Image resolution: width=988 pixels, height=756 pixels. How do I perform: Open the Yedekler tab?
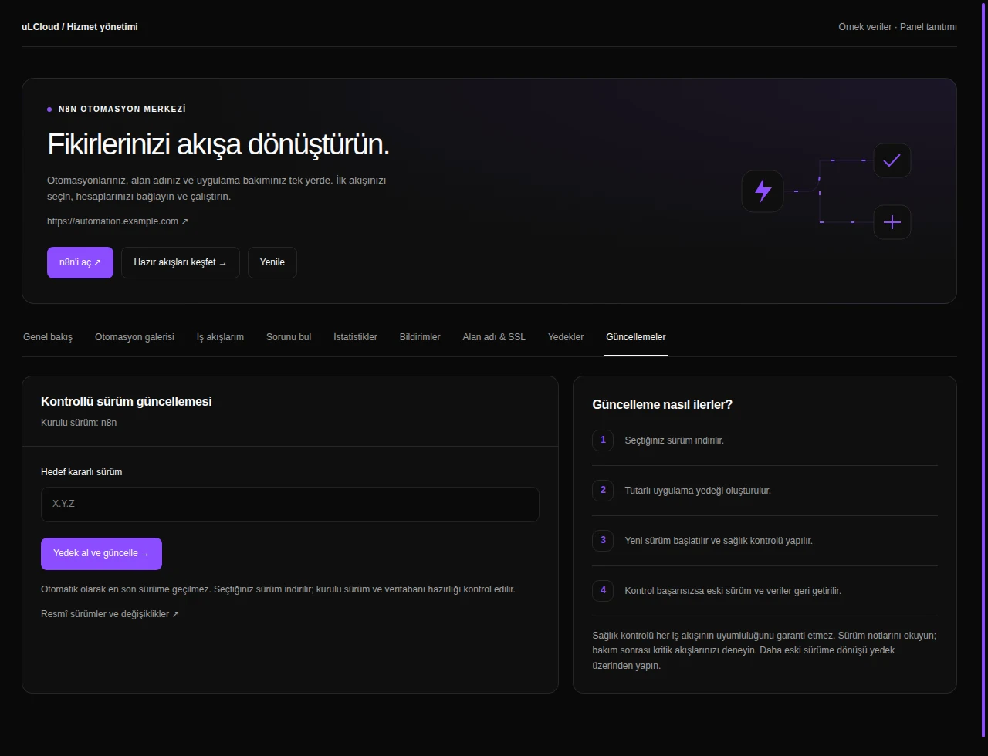click(566, 337)
